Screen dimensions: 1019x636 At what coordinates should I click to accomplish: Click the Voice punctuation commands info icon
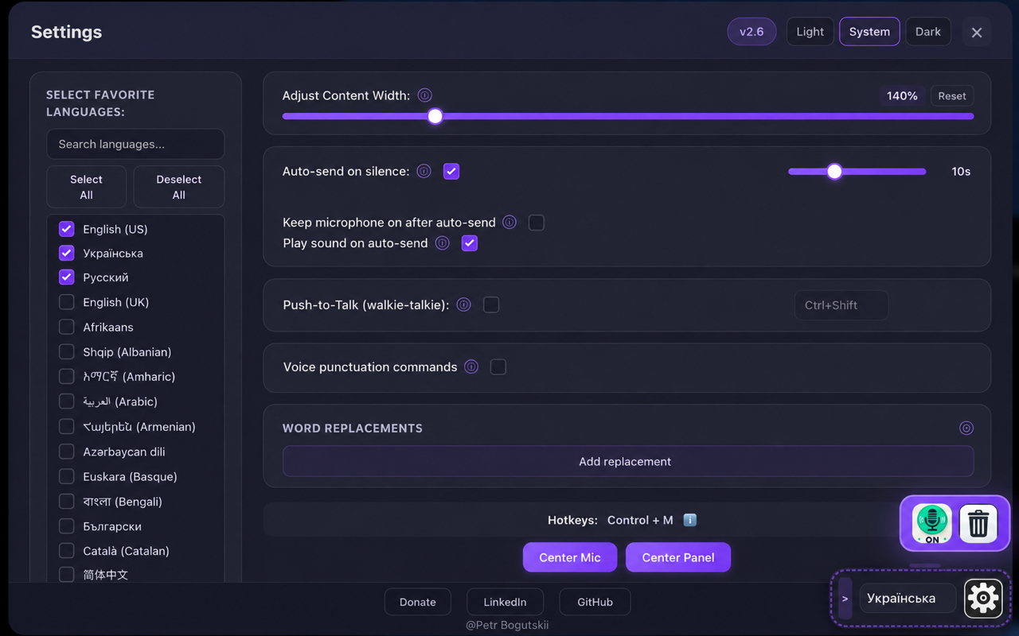471,366
